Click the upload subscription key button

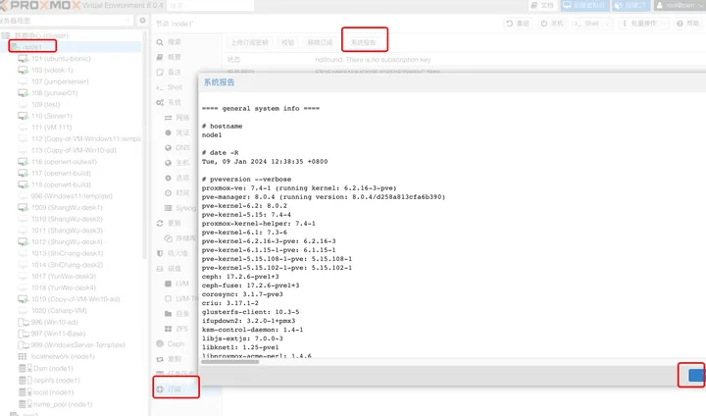(x=249, y=42)
